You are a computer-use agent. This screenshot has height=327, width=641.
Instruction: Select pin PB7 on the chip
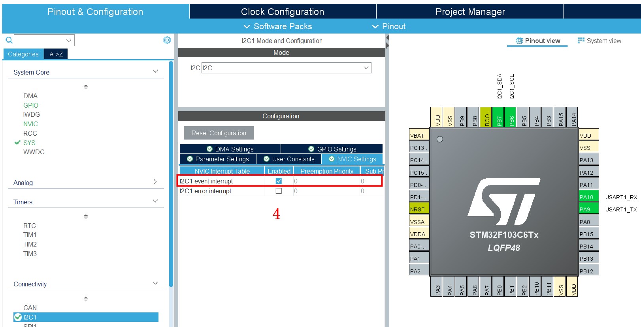tap(498, 117)
